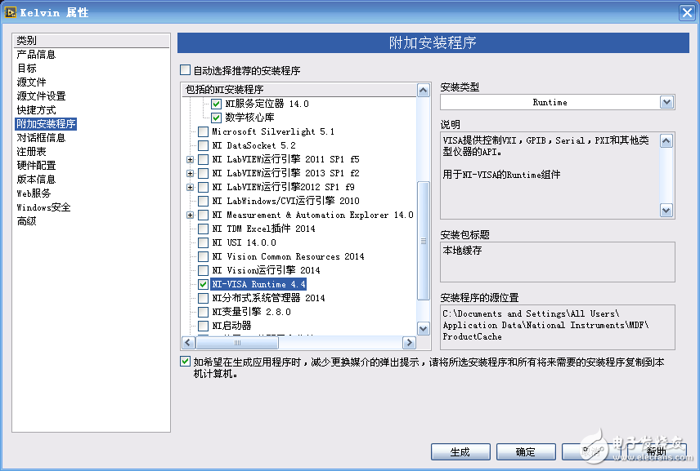
Task: Expand the LabVIEW运行引擎2012 SP1 f9 node
Action: pos(191,187)
